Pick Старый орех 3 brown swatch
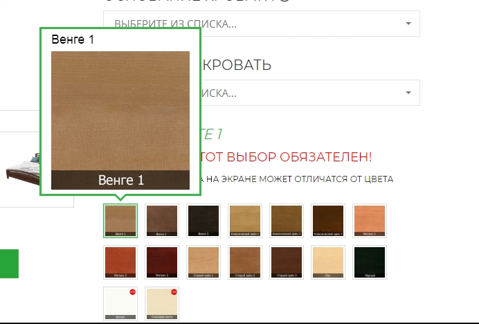This screenshot has height=324, width=479. click(287, 262)
